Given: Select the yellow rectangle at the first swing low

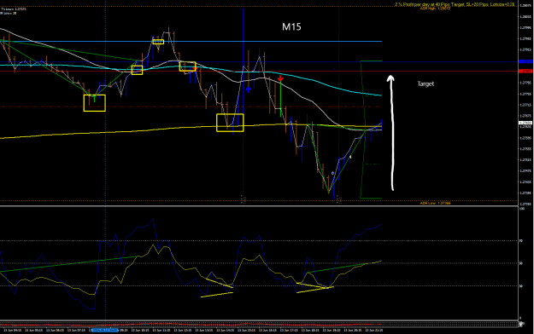Looking at the screenshot, I should [x=94, y=103].
